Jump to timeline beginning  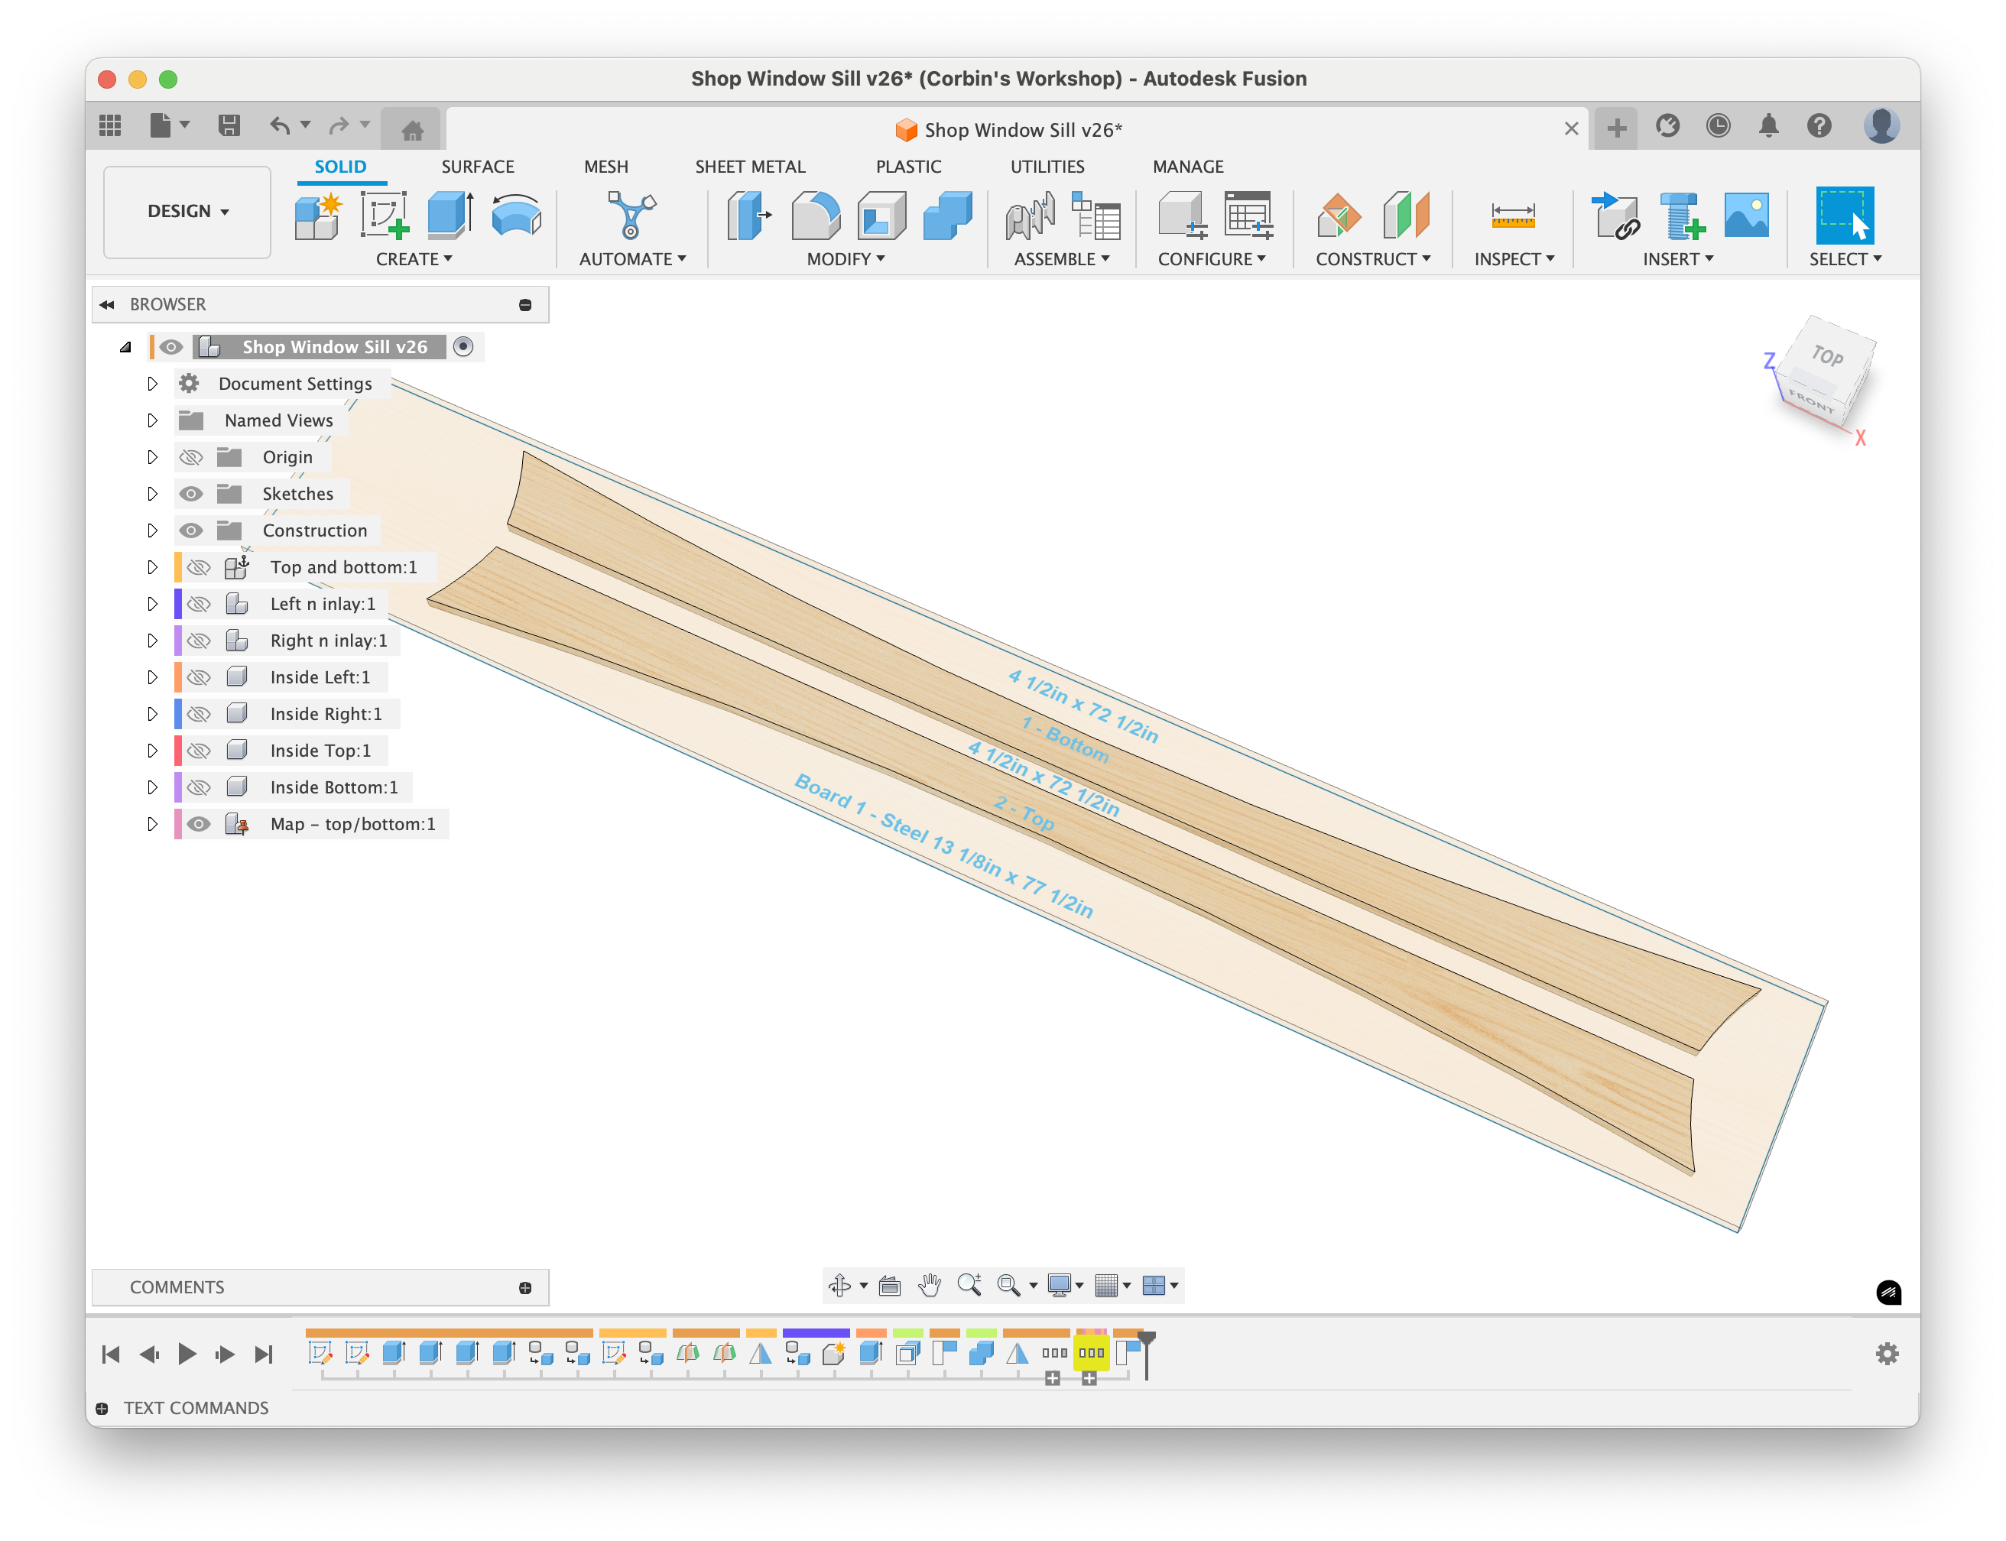click(111, 1354)
